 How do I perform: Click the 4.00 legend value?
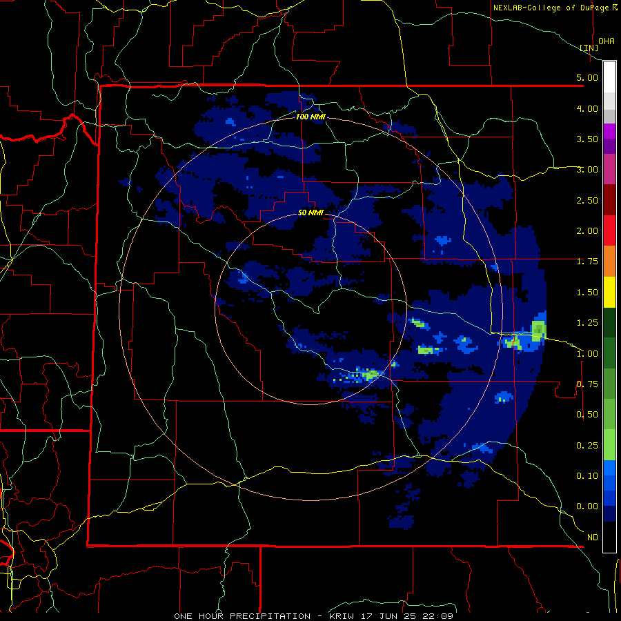587,108
